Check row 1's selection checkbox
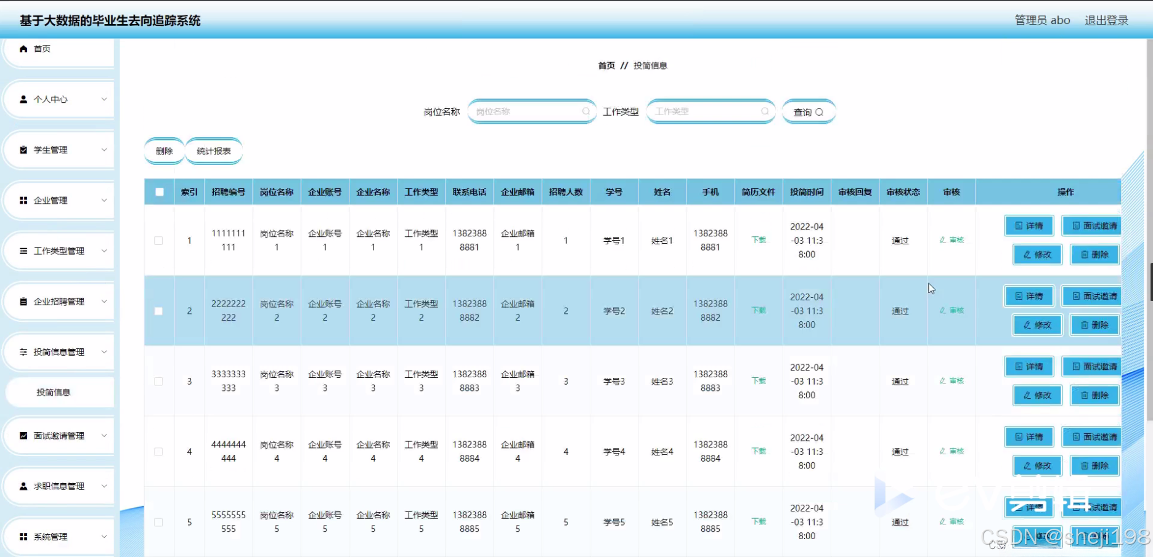This screenshot has width=1153, height=557. pos(158,240)
